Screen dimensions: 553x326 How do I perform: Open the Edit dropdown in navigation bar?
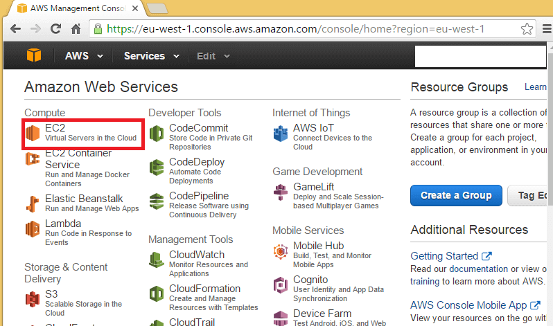pyautogui.click(x=213, y=56)
